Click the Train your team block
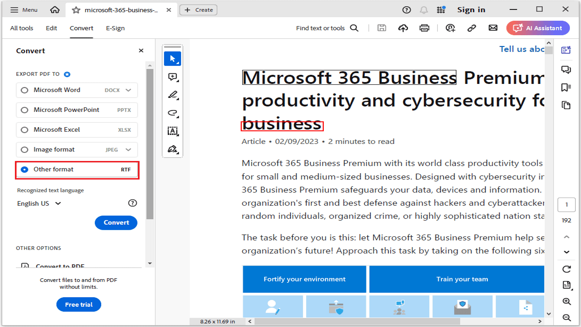The image size is (581, 327). click(457, 279)
